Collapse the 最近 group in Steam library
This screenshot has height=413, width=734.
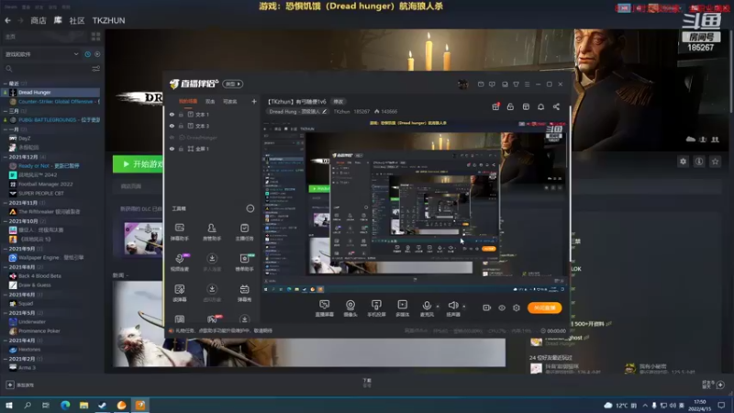(6, 84)
